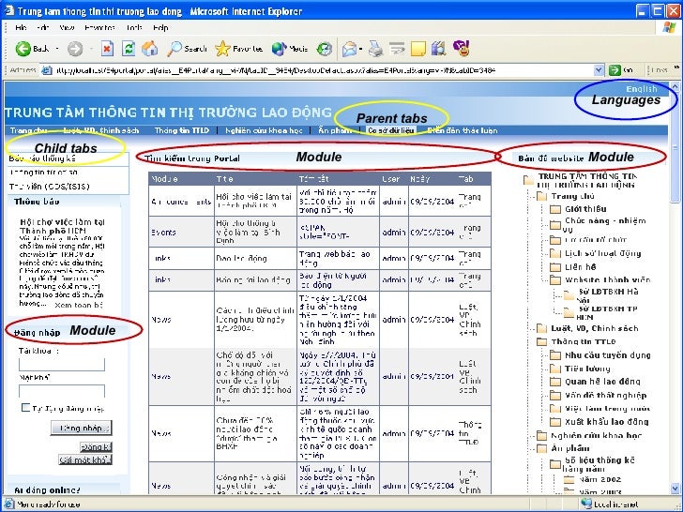Image resolution: width=683 pixels, height=512 pixels.
Task: Toggle the auto login checkbox
Action: click(25, 408)
